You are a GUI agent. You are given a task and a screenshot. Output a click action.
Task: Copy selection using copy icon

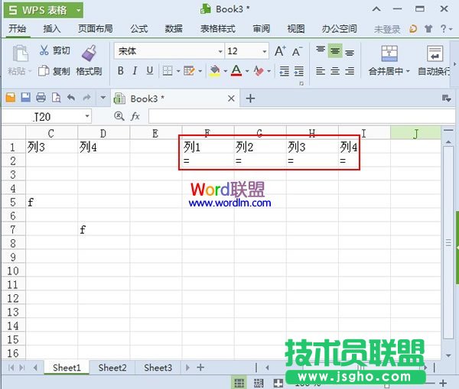(44, 70)
